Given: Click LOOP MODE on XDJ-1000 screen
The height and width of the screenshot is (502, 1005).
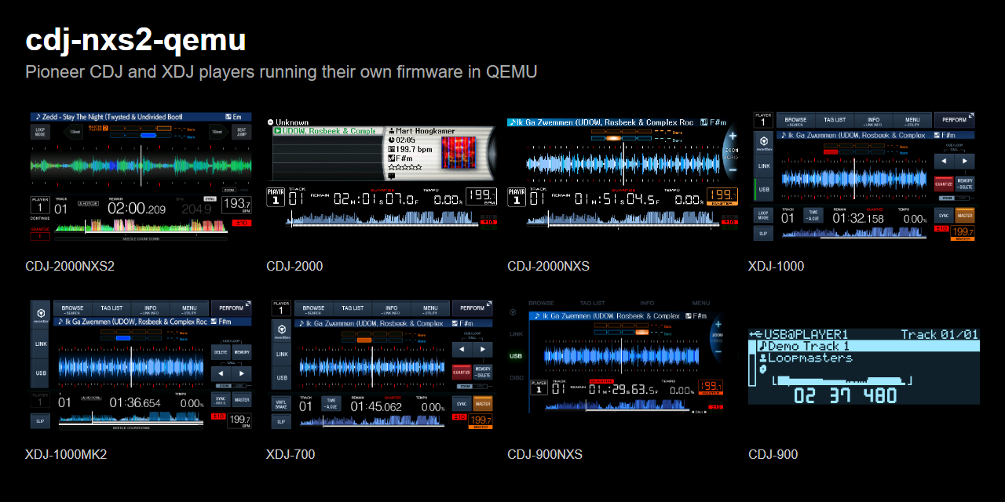Looking at the screenshot, I should coord(764,216).
